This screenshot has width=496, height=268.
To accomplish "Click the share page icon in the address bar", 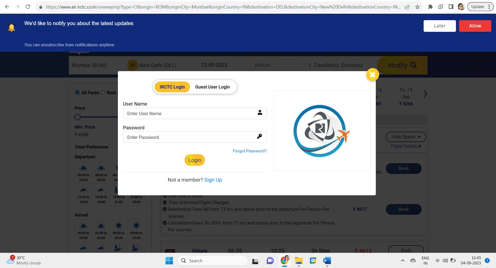I will click(407, 7).
